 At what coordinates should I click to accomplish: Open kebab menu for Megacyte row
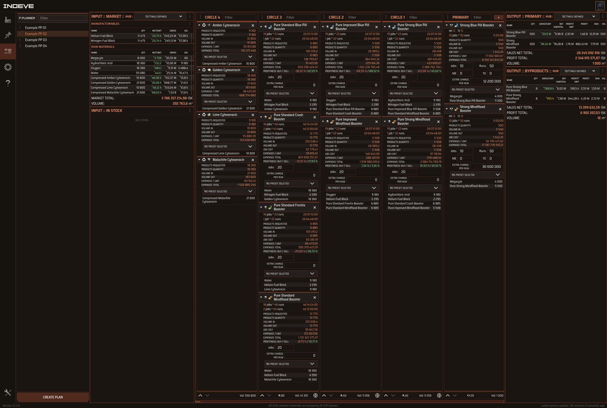192,58
